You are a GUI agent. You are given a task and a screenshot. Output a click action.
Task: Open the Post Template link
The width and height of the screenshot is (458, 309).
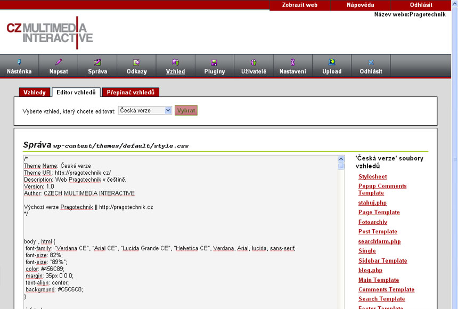[x=378, y=232]
